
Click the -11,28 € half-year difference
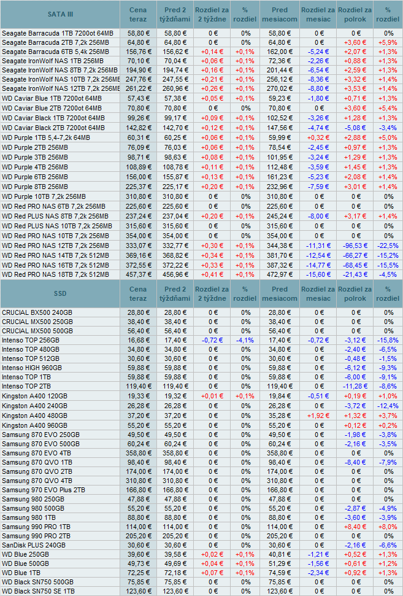coord(355,387)
